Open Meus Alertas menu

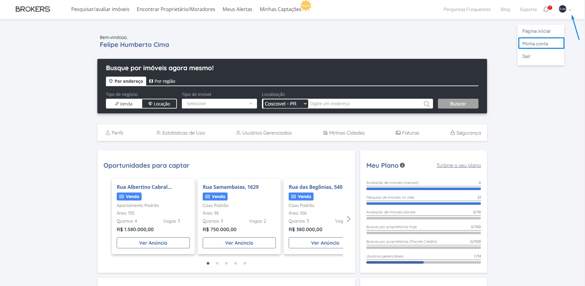pyautogui.click(x=237, y=9)
